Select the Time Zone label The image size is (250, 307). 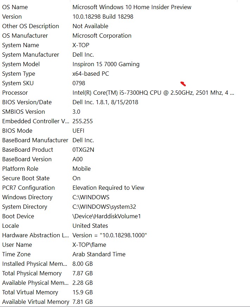16,254
